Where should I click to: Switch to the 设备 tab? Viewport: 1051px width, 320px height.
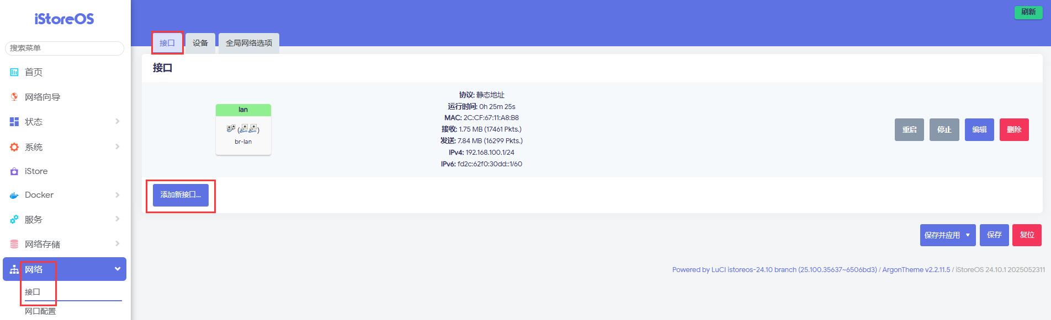pos(200,43)
